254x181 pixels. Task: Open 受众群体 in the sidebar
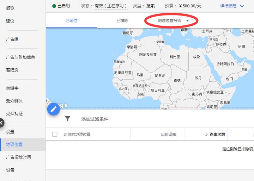click(x=14, y=101)
